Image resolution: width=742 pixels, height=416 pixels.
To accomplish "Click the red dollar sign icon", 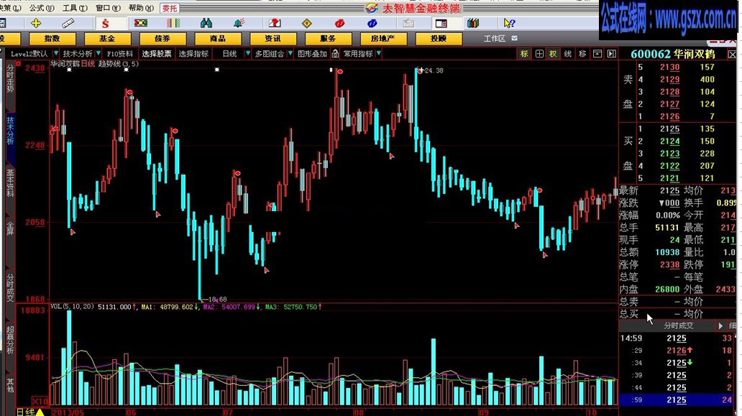I will [x=105, y=23].
